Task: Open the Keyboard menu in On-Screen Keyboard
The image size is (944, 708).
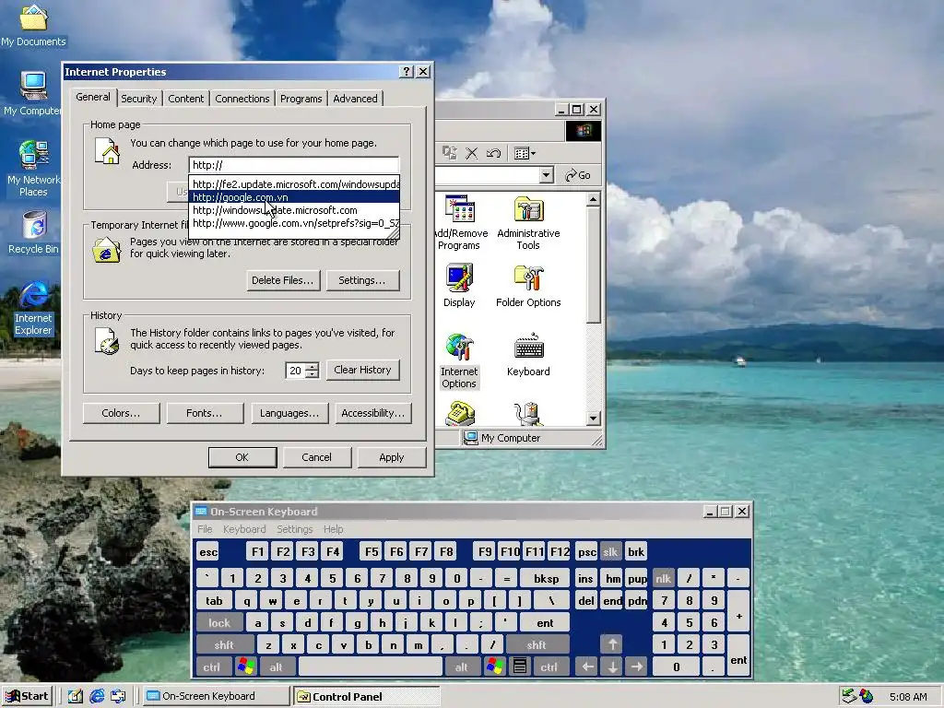Action: point(244,528)
